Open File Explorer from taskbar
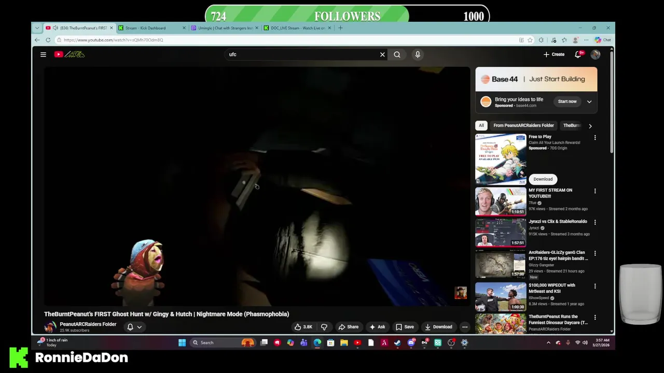664x373 pixels. point(344,342)
